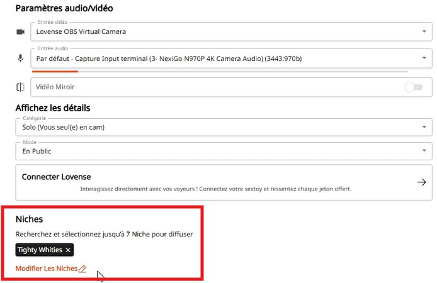Open the Catégorie dropdown arrow

coord(424,127)
